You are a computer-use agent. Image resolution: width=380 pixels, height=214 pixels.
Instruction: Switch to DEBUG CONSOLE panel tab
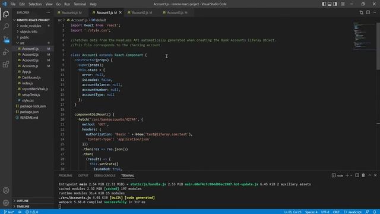(x=104, y=175)
